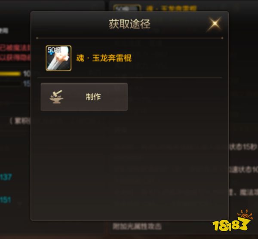Screen dimensions: 258x239
Task: Click blurred 状态15秒 text at right edge
Action: pyautogui.click(x=243, y=147)
